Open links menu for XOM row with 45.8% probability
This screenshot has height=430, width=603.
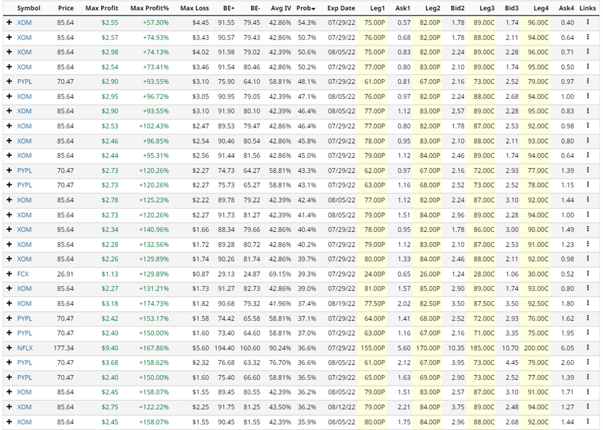tap(588, 141)
